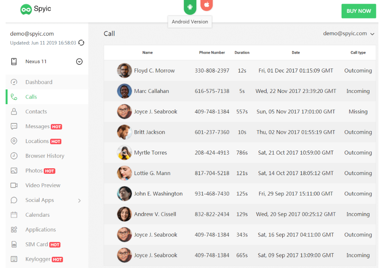This screenshot has height=268, width=380.
Task: Open the demo@spyic.com account dropdown
Action: pos(349,34)
